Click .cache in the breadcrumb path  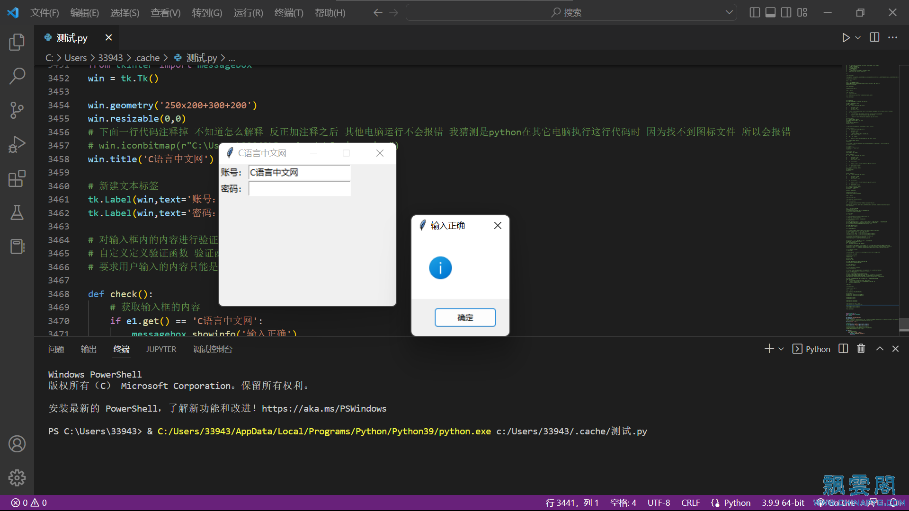(x=147, y=58)
